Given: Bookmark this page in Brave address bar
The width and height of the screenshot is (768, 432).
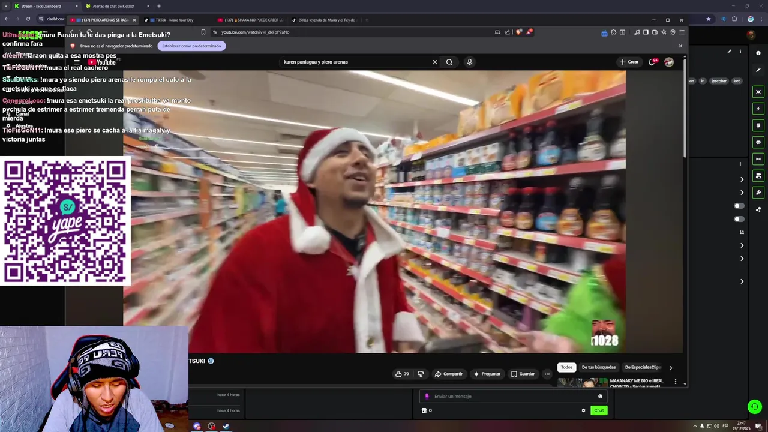Looking at the screenshot, I should click(x=203, y=32).
